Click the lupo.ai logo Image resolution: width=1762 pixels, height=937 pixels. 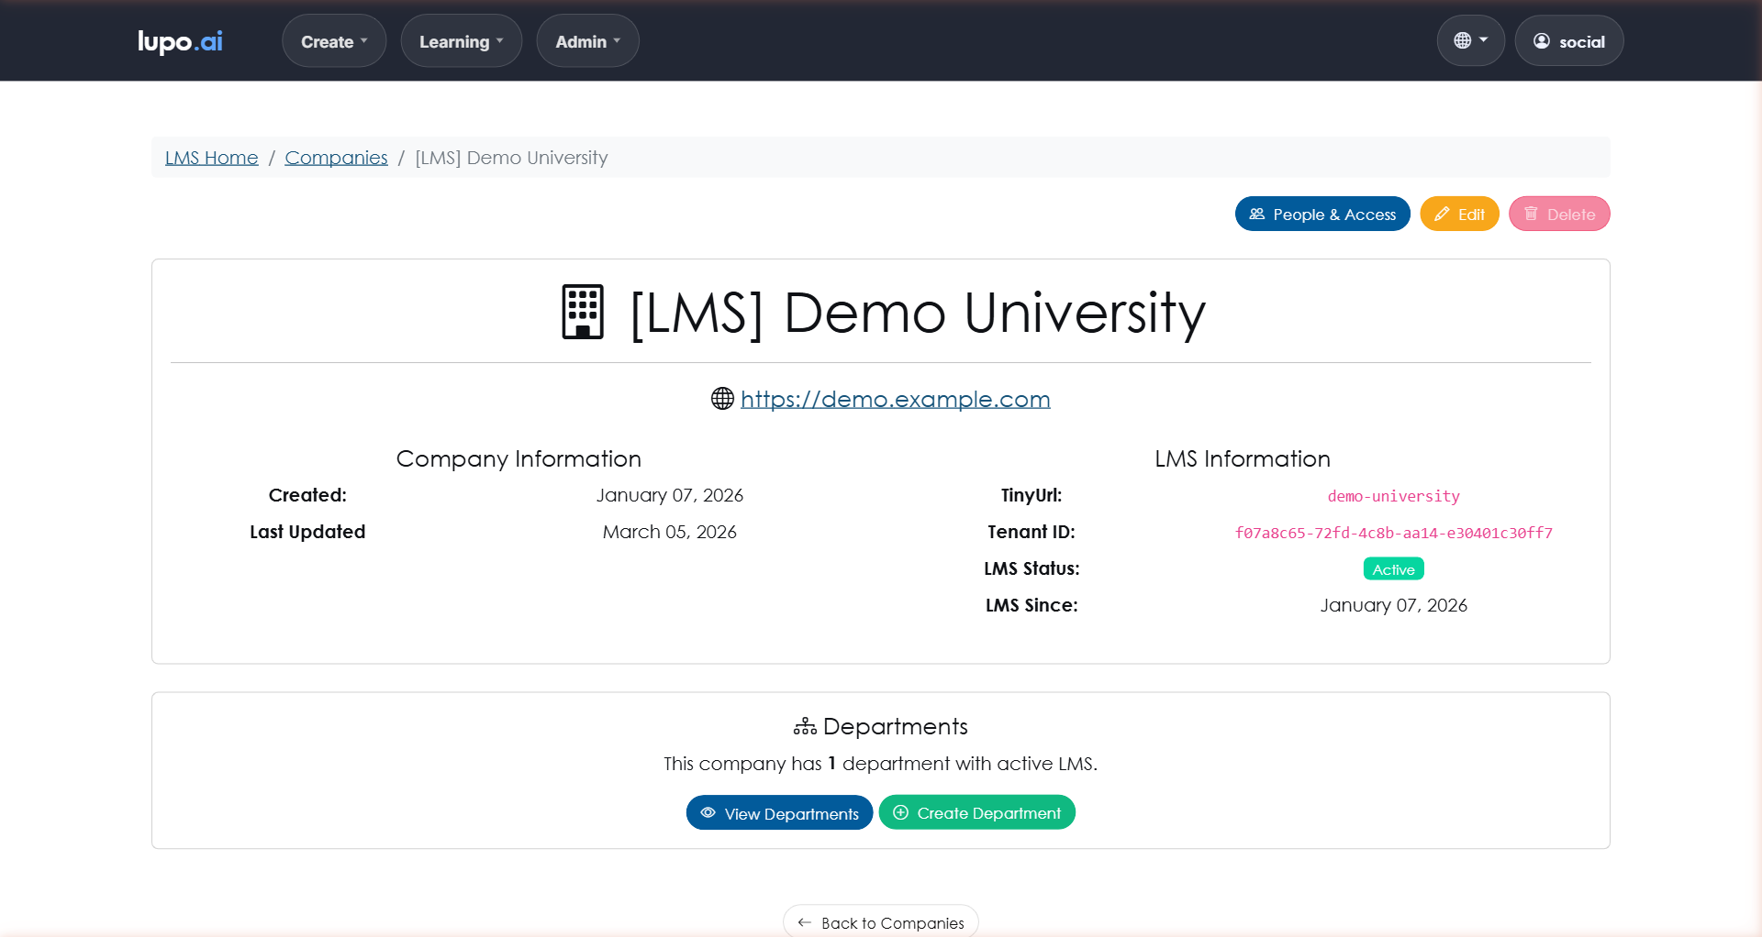(180, 41)
